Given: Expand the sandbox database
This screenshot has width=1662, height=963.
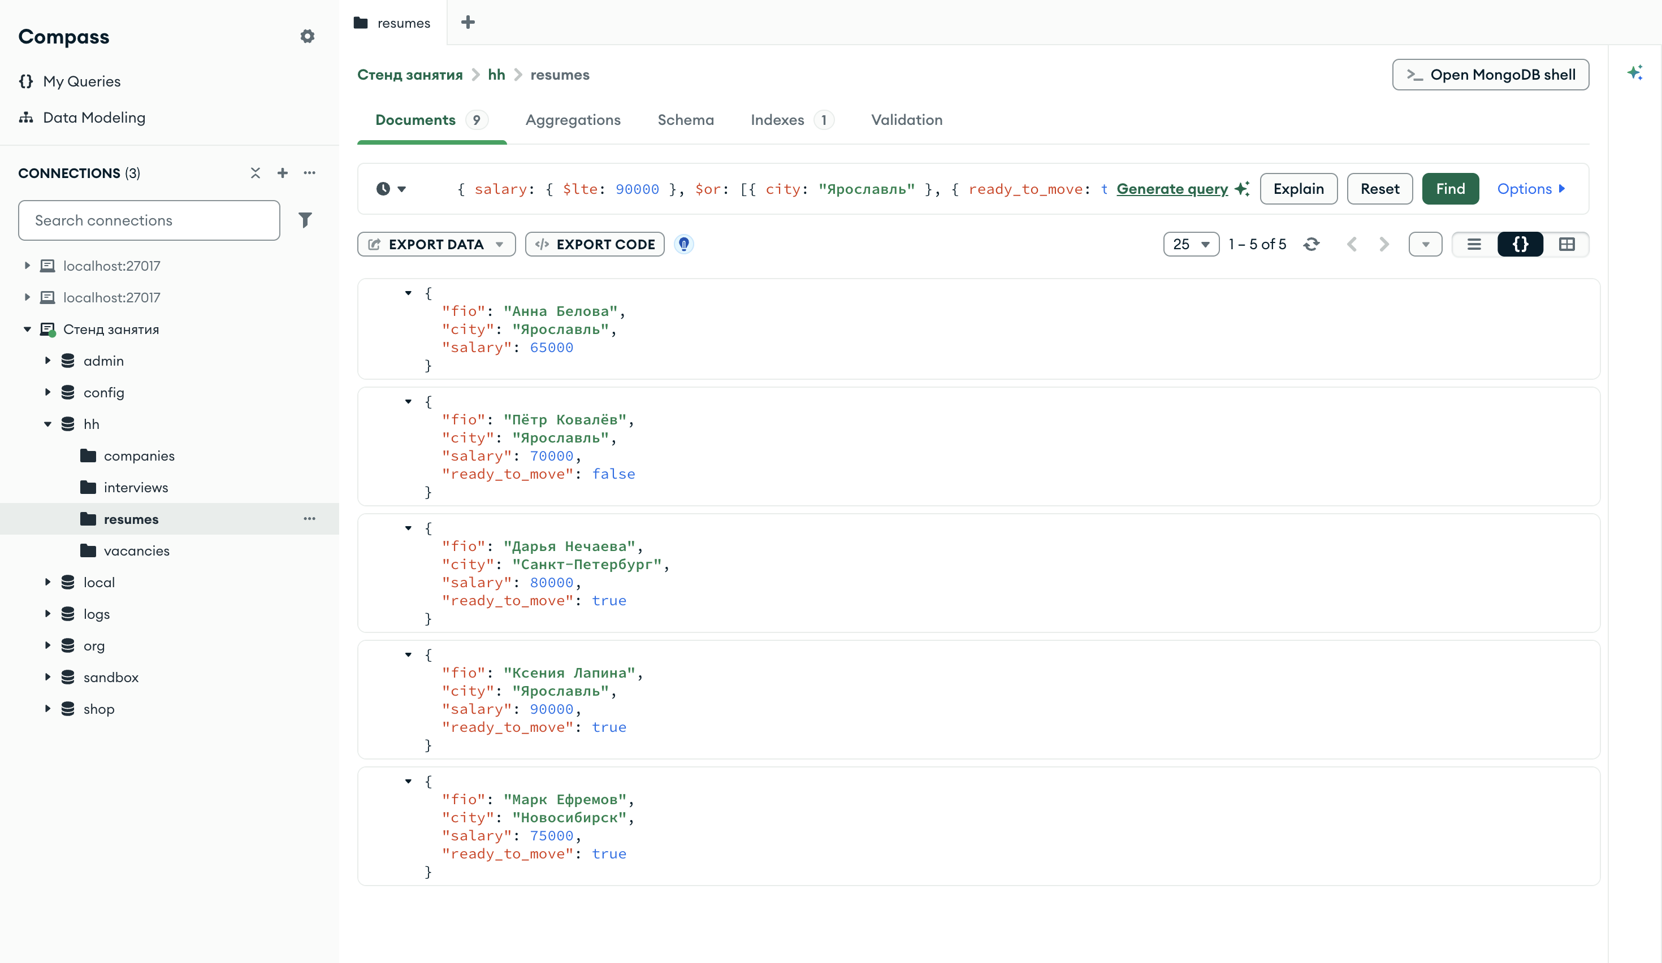Looking at the screenshot, I should pos(47,677).
